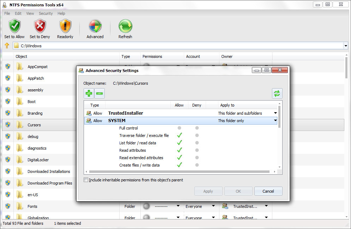351x229 pixels.
Task: Click the shield icon beside AppCompat
Action: pyautogui.click(x=8, y=66)
